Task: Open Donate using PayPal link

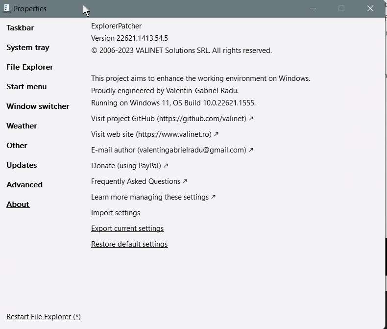Action: tap(129, 166)
